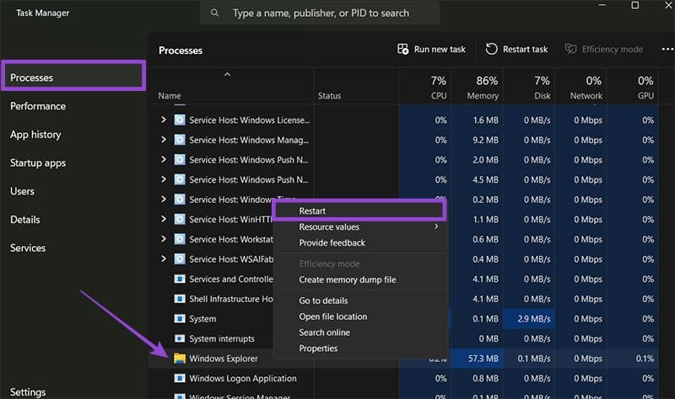Expand the 0.2 MB Service Host row
675x399 pixels.
tap(163, 199)
